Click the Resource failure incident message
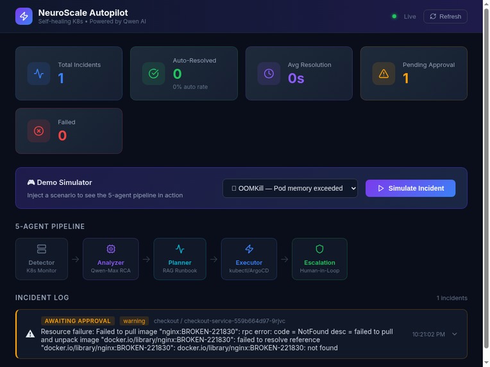Image resolution: width=490 pixels, height=367 pixels. coord(217,339)
